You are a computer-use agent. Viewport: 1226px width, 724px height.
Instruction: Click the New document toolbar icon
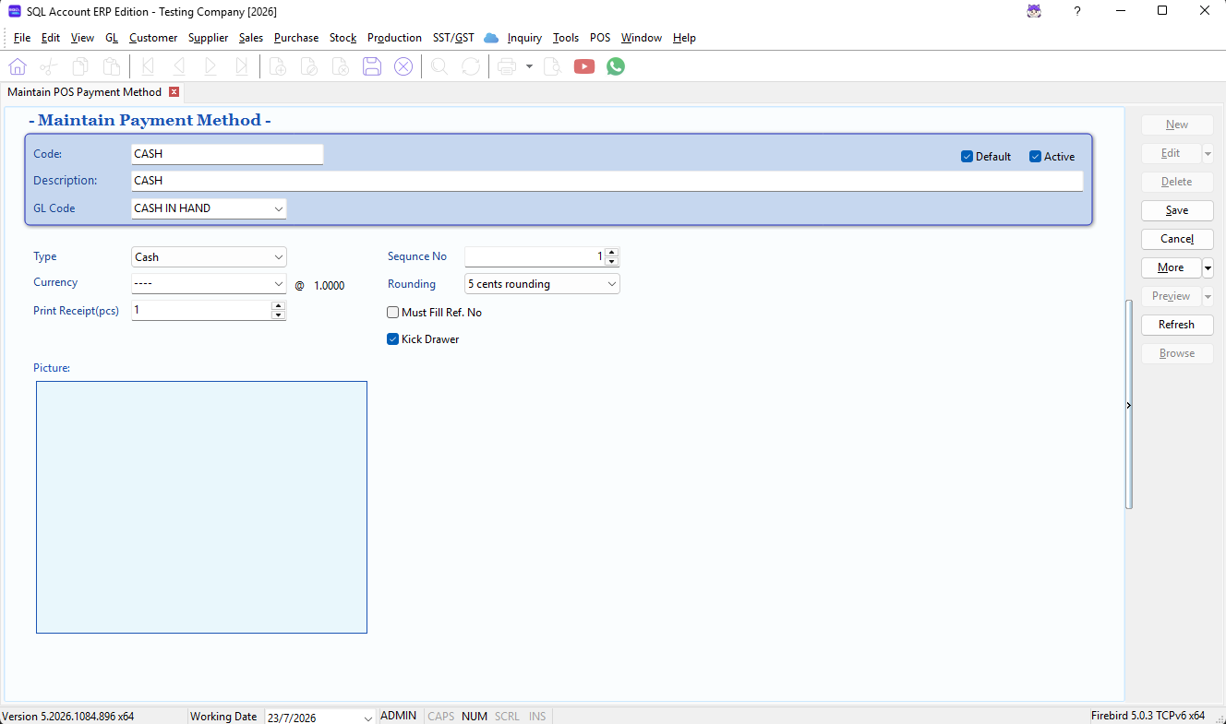(x=278, y=66)
